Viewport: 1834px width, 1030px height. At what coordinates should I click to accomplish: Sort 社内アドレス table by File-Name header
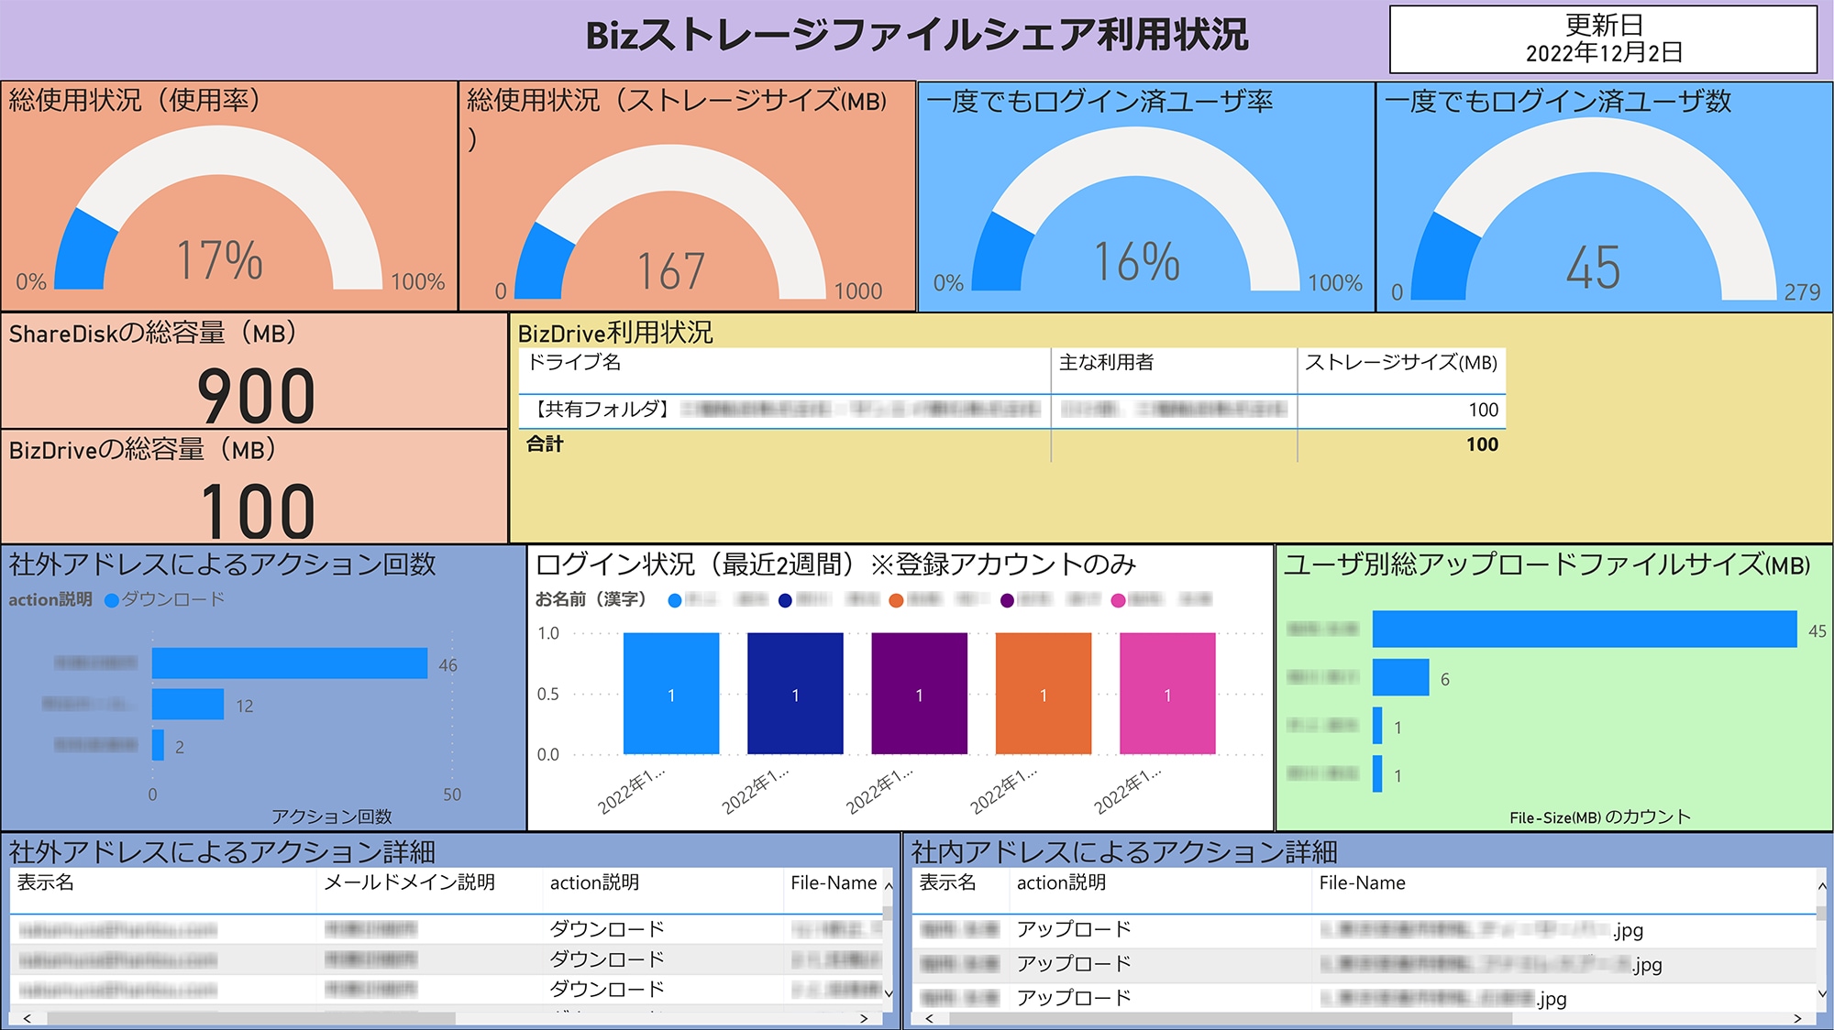[x=1362, y=882]
